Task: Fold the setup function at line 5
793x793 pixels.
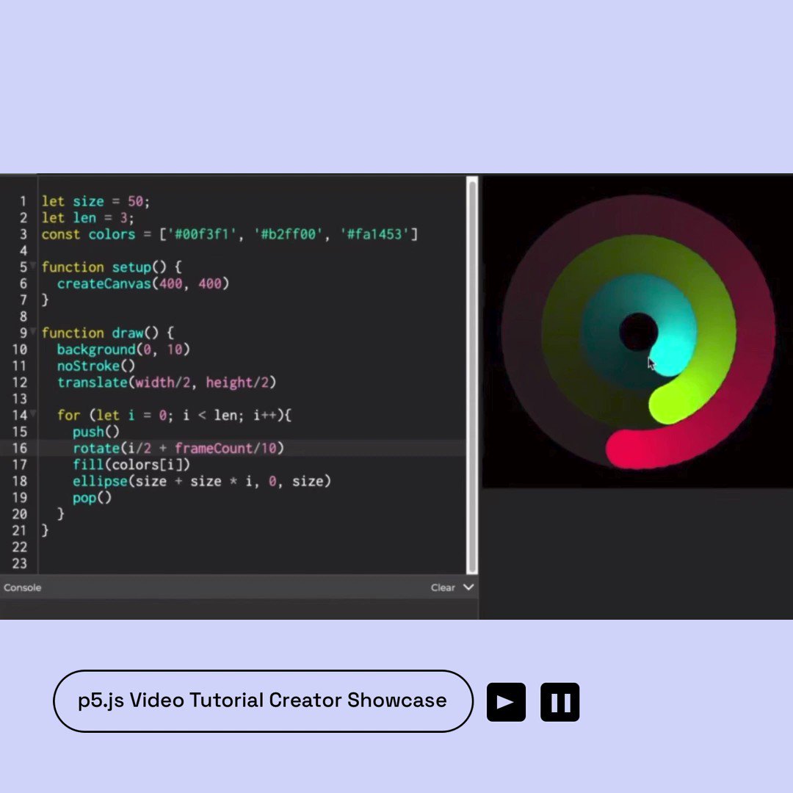Action: (33, 264)
